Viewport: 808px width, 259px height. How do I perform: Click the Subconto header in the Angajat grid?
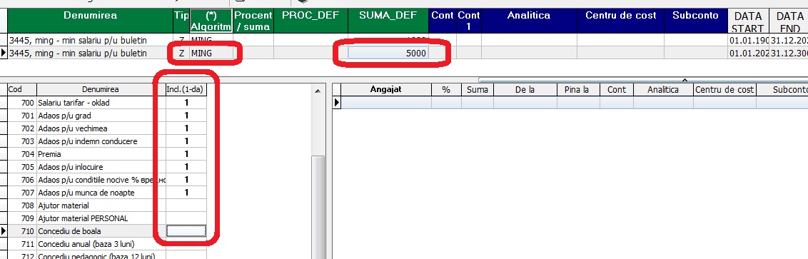coord(782,90)
